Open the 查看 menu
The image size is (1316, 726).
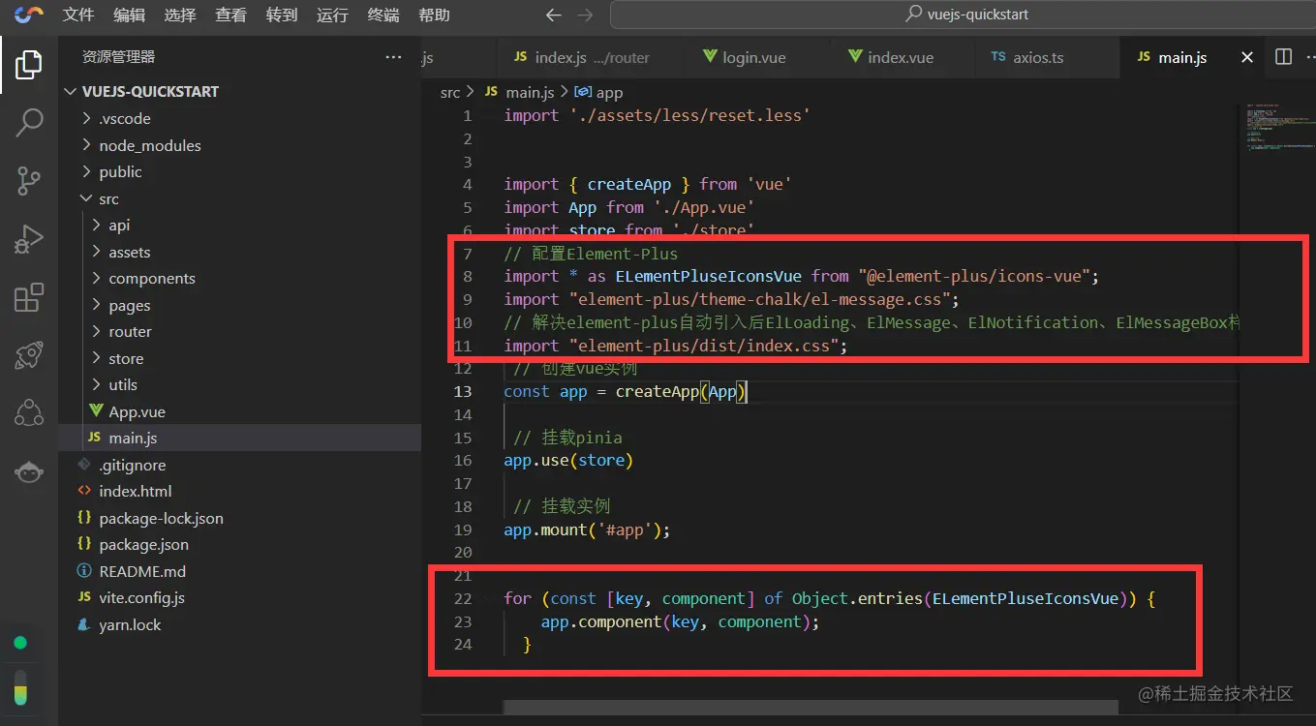click(230, 15)
